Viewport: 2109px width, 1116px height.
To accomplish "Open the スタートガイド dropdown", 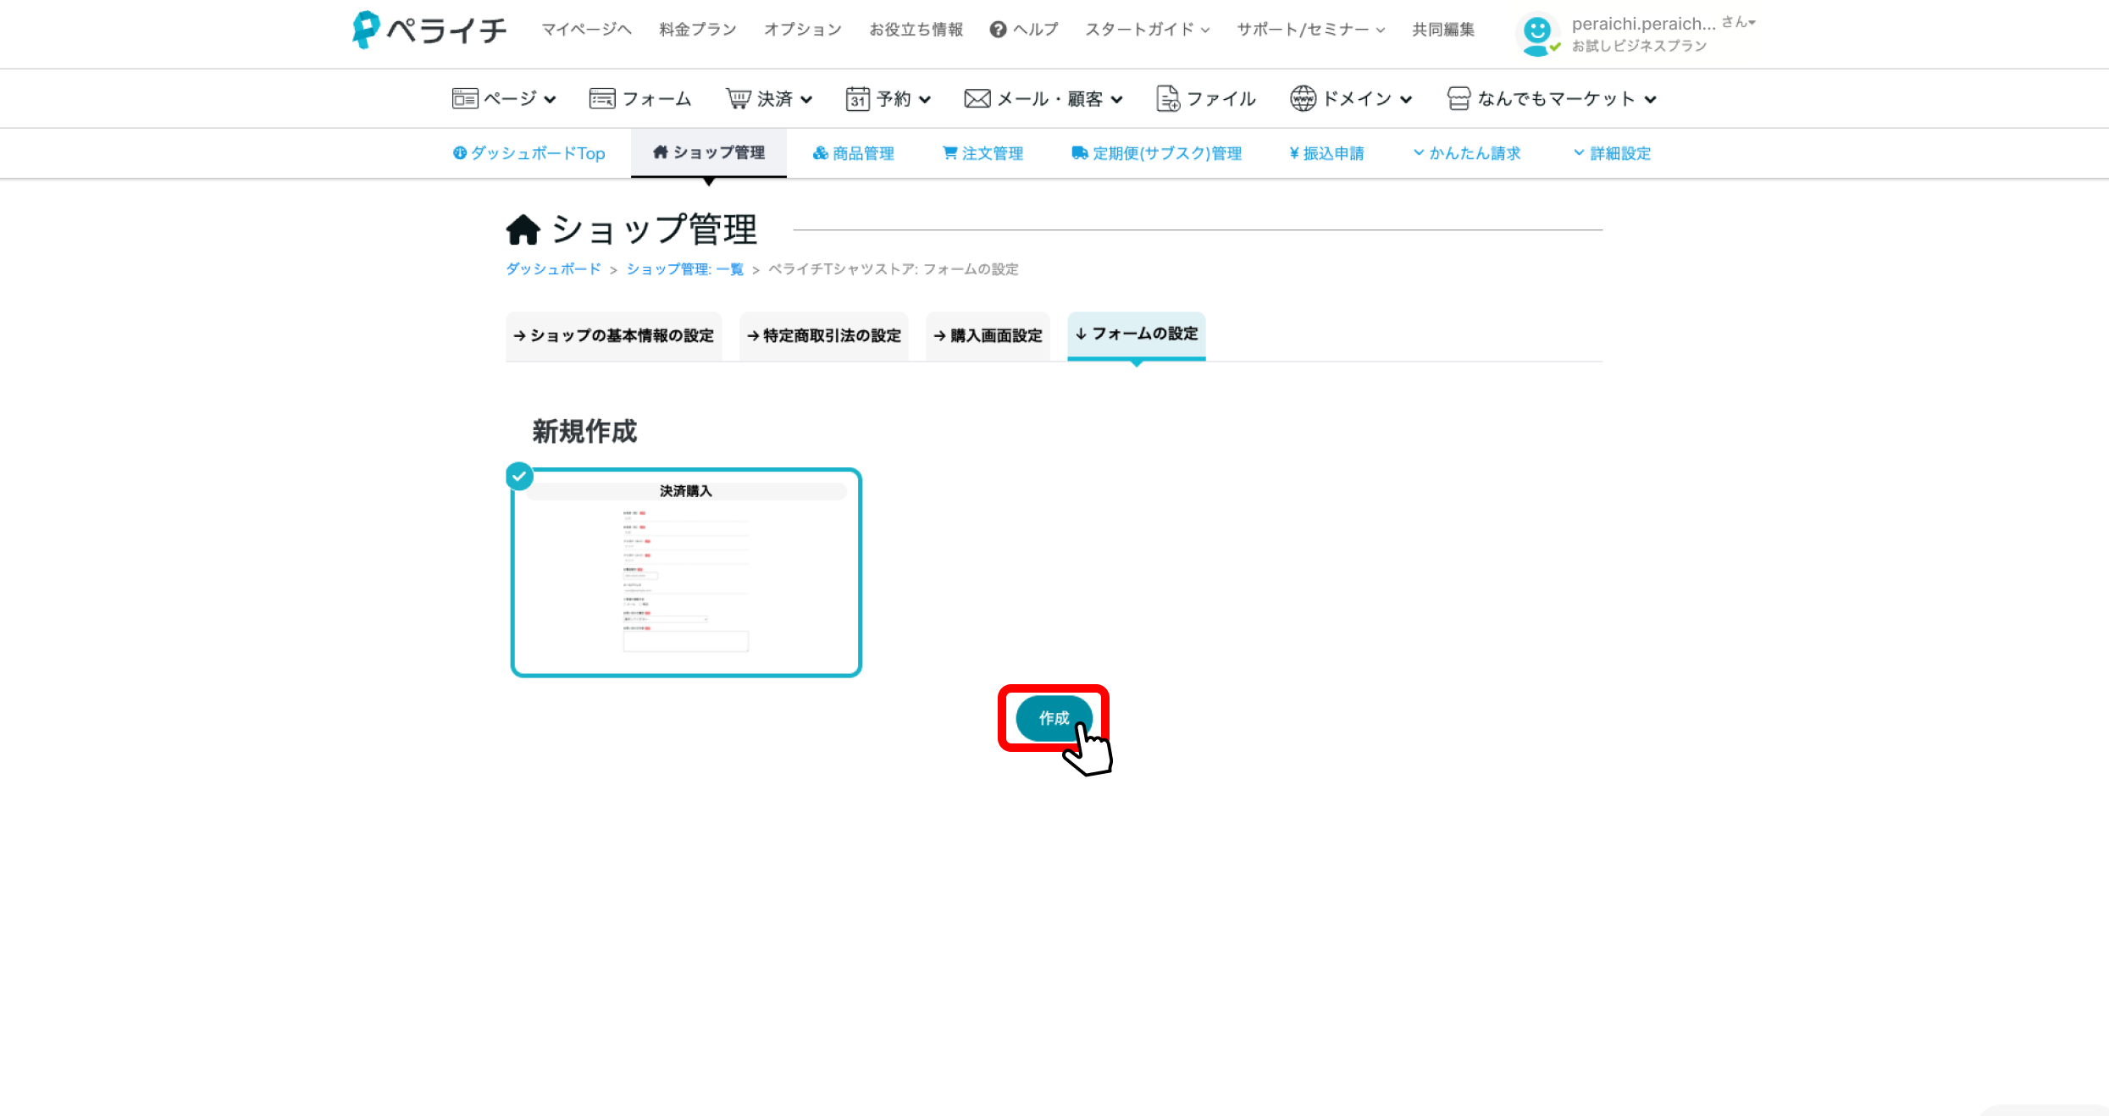I will [x=1148, y=30].
